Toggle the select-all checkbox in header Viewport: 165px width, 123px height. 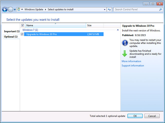23,25
